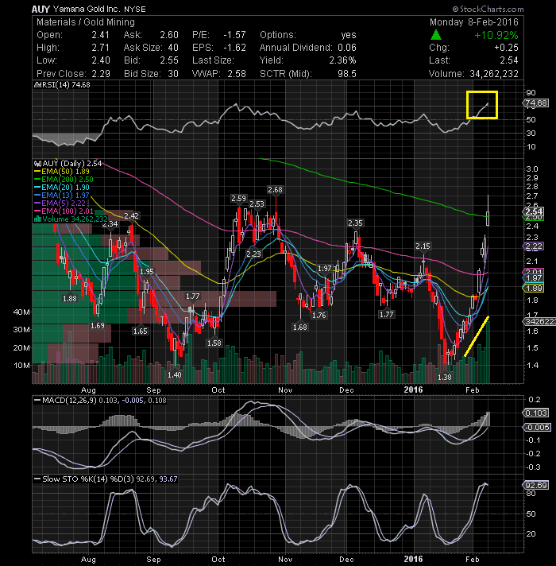Click the AUY ticker symbol in the header
The width and height of the screenshot is (556, 566).
point(41,9)
